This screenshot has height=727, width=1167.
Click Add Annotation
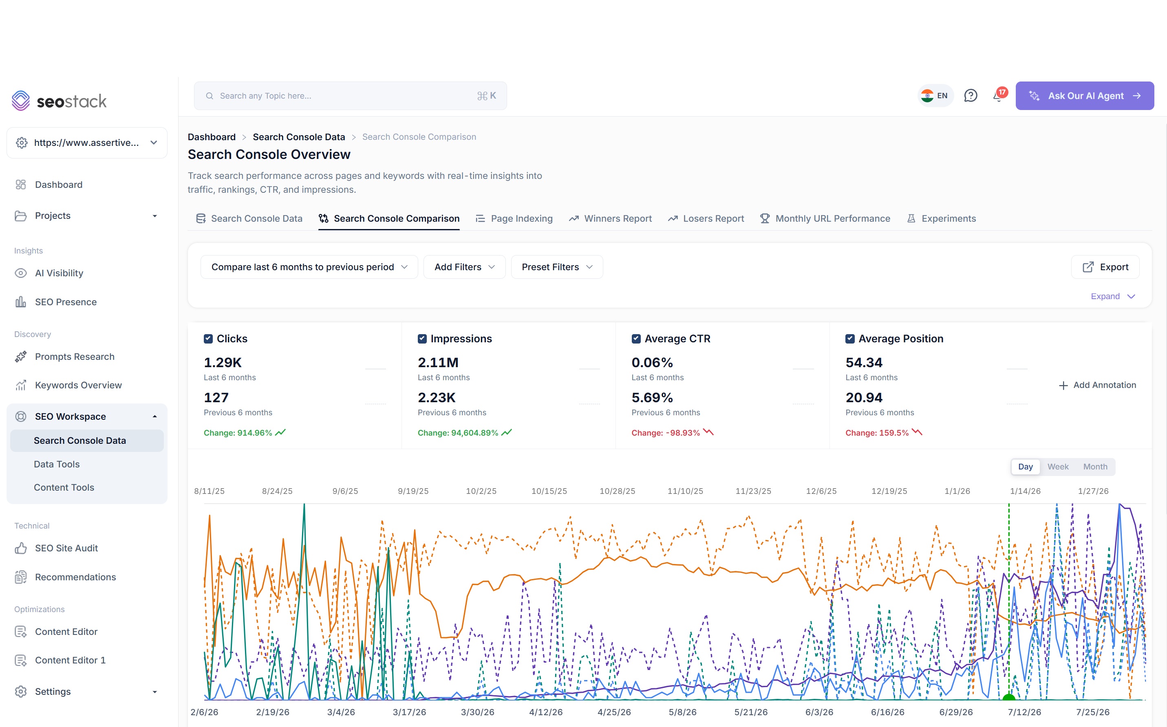1098,385
